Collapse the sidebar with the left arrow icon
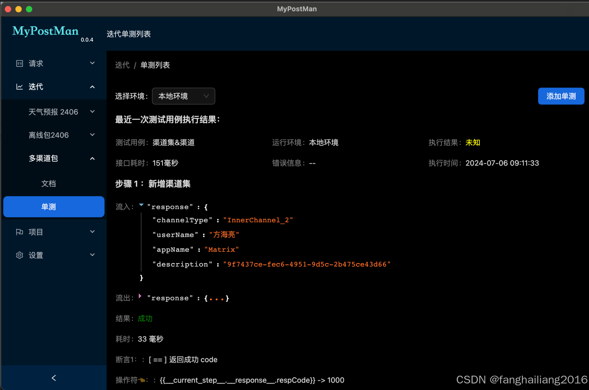The image size is (589, 390). (x=54, y=378)
